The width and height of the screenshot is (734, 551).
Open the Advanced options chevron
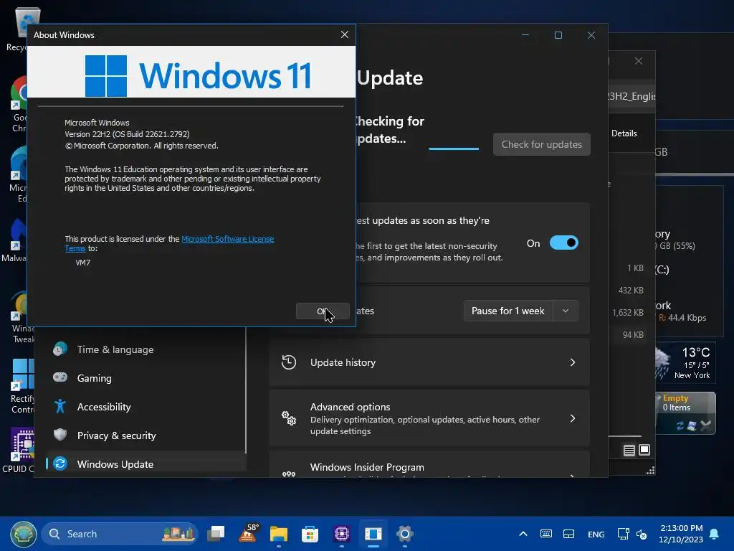click(x=573, y=418)
